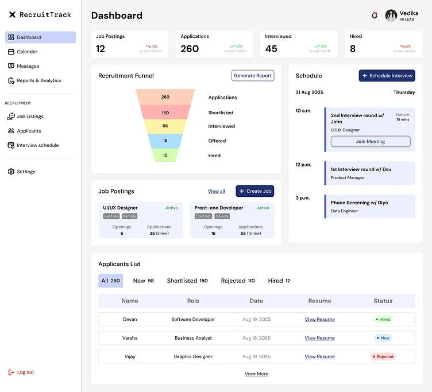Switch to the Rejected 110 tab
This screenshot has height=392, width=432.
click(238, 281)
